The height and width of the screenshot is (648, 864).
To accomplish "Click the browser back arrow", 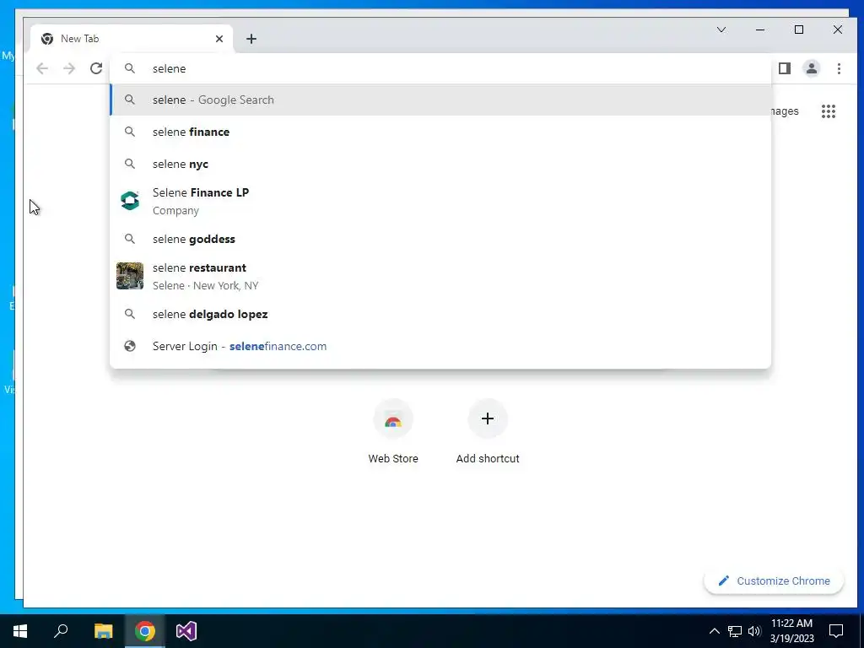I will (x=42, y=68).
